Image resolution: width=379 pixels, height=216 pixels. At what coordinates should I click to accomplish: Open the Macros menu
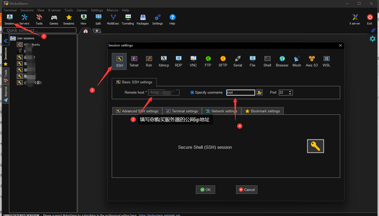[x=113, y=10]
